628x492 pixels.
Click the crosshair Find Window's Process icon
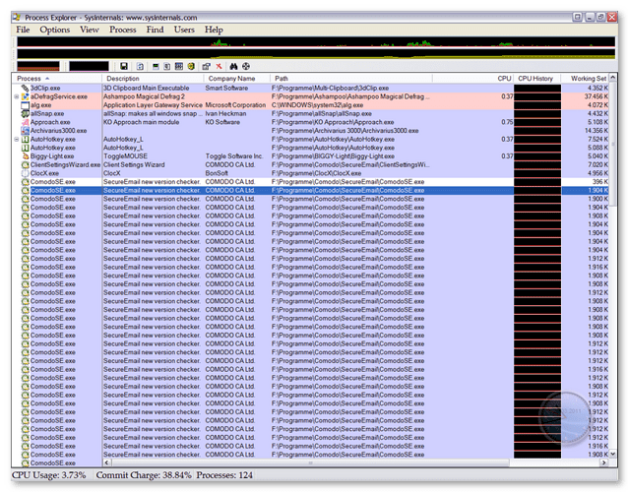click(x=246, y=67)
